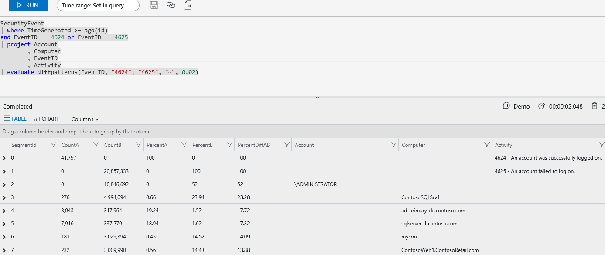Sort by the SegmentId column header
The width and height of the screenshot is (605, 255).
click(24, 145)
